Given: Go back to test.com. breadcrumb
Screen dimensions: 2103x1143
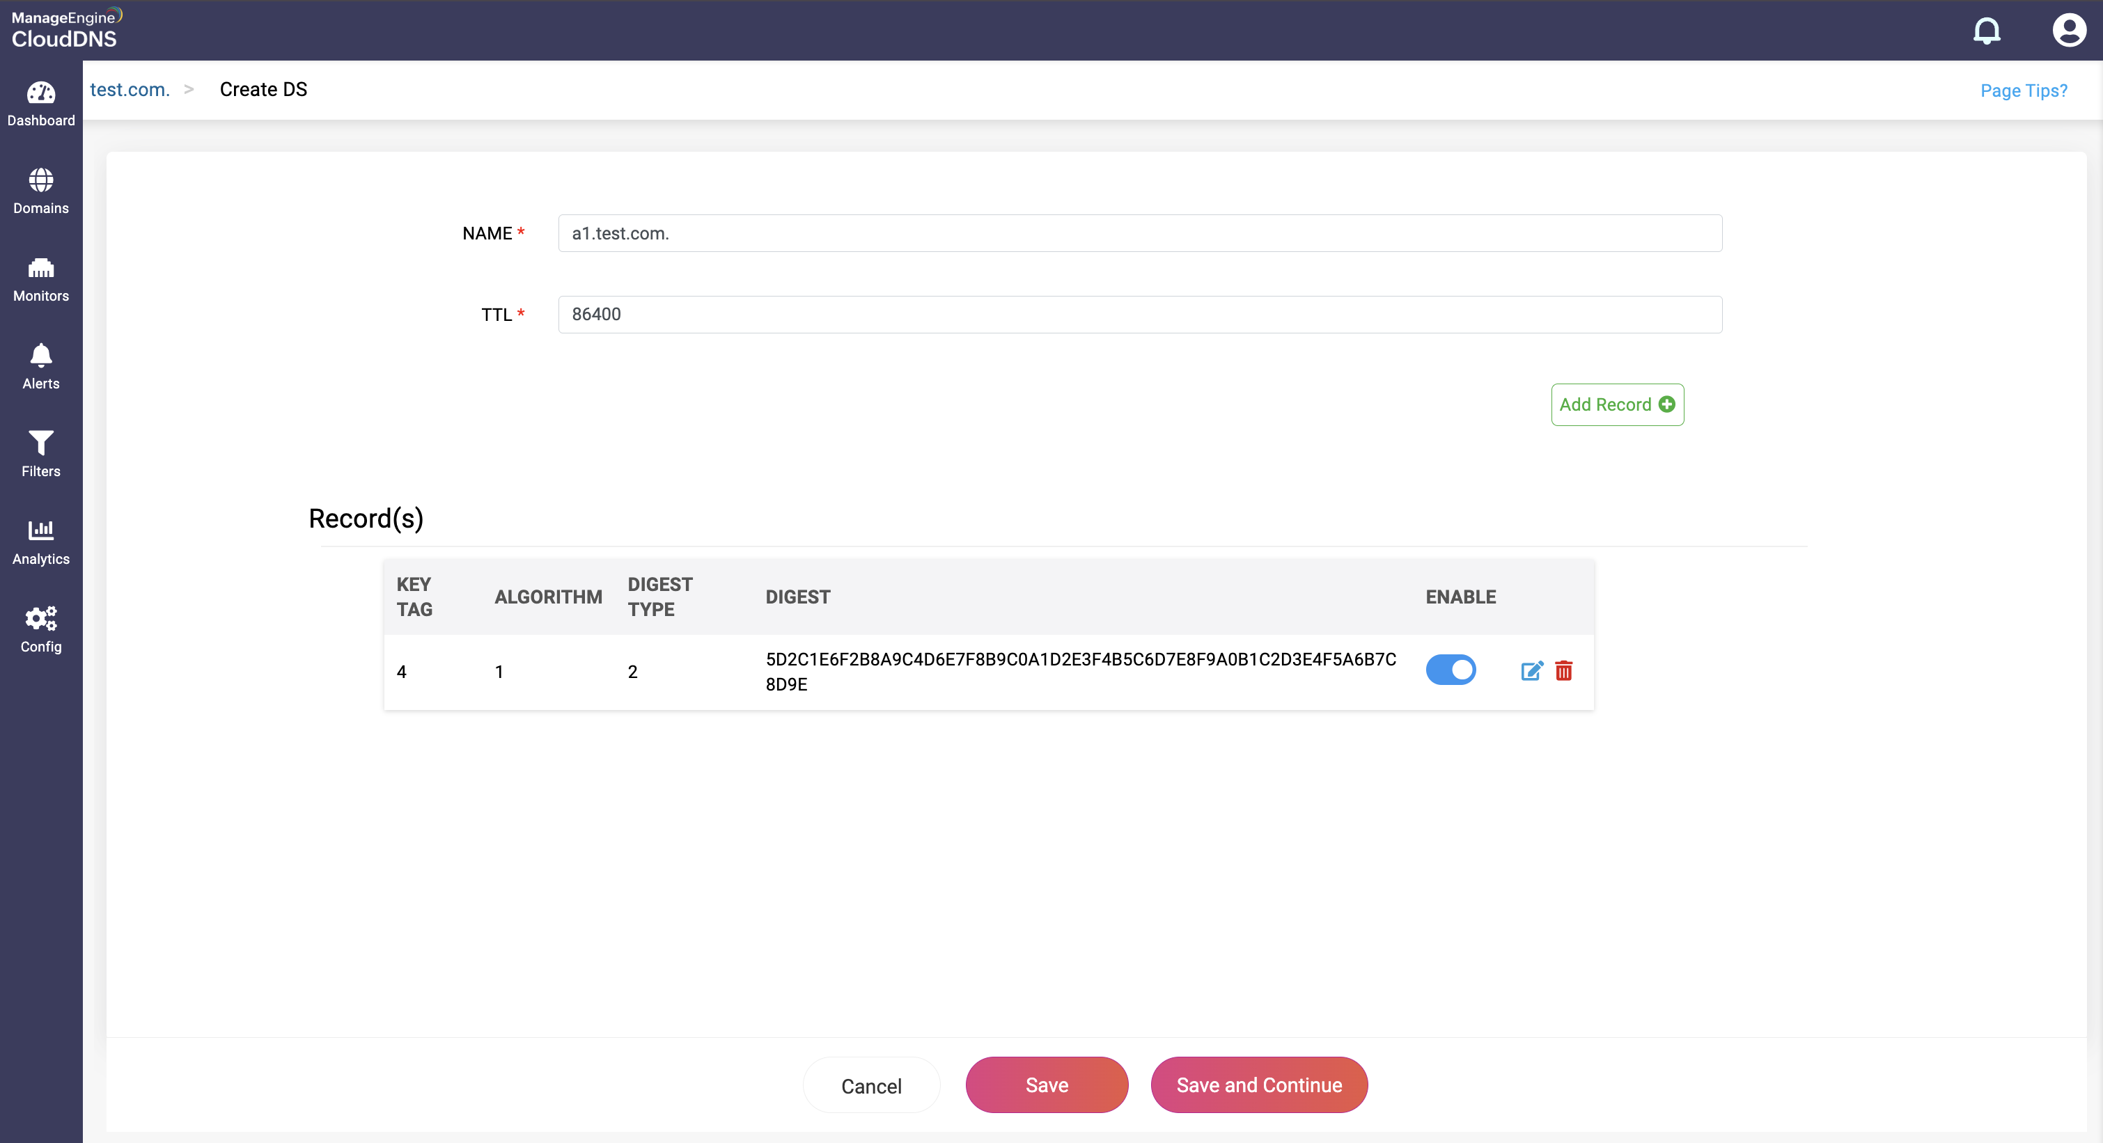Looking at the screenshot, I should [130, 90].
